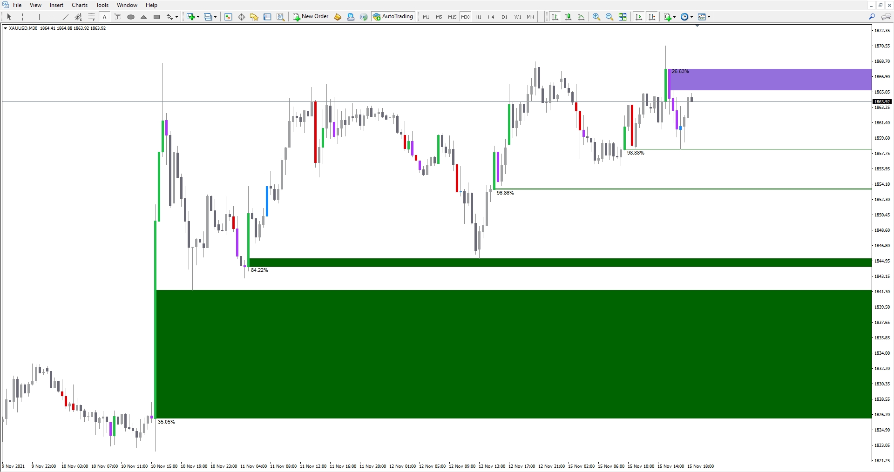
Task: Pick the Trendline drawing tool
Action: pos(66,17)
